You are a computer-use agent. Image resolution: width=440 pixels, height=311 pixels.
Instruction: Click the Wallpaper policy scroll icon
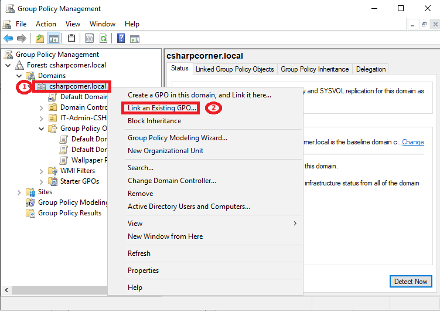pyautogui.click(x=64, y=160)
